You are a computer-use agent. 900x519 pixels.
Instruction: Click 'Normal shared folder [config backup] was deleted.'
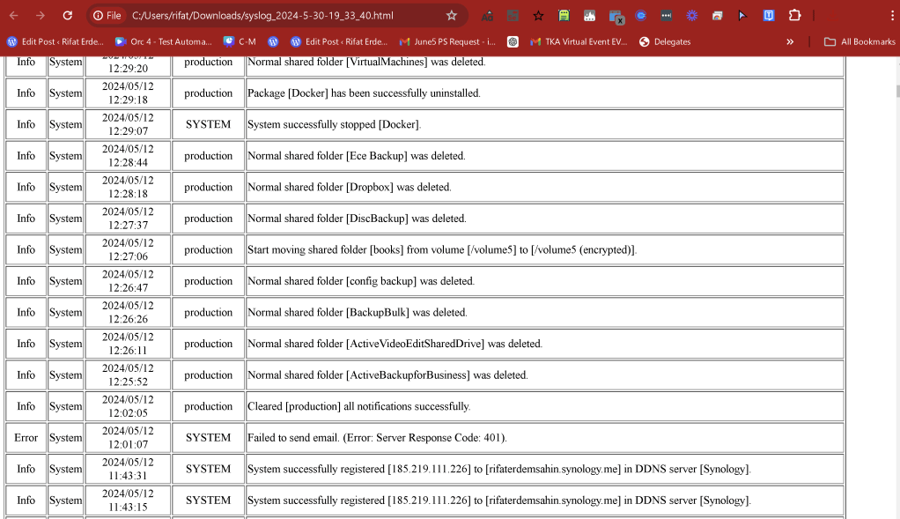pyautogui.click(x=361, y=281)
